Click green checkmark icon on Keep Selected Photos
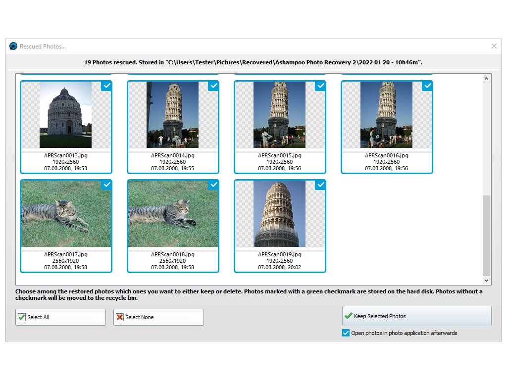The width and height of the screenshot is (507, 380). click(349, 316)
